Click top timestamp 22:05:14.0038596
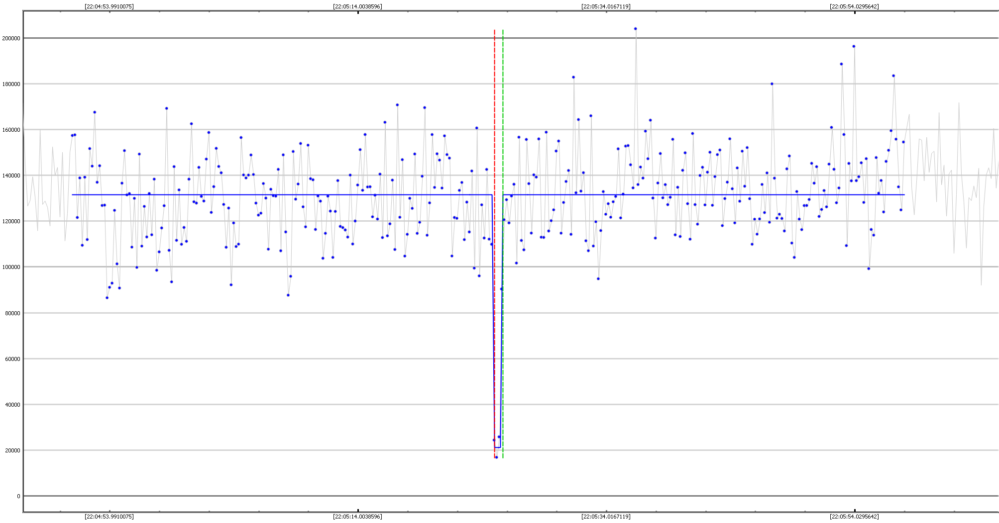 tap(357, 6)
